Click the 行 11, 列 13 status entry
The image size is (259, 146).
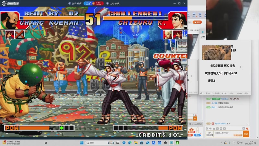(205, 93)
